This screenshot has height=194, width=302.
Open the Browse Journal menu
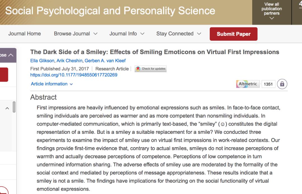pyautogui.click(x=75, y=34)
